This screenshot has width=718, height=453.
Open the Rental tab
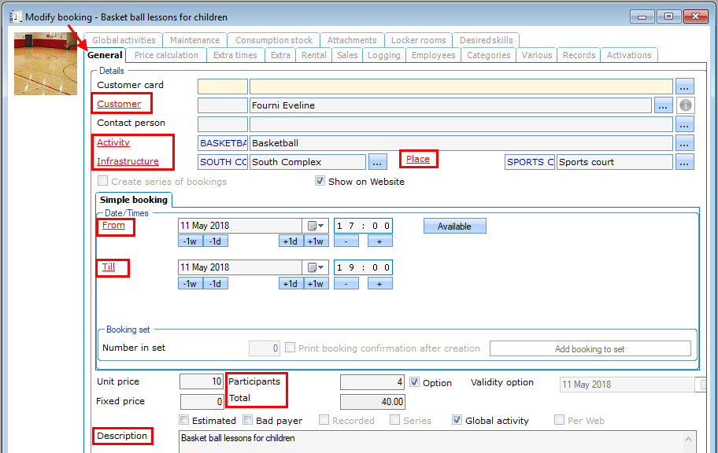pos(313,55)
